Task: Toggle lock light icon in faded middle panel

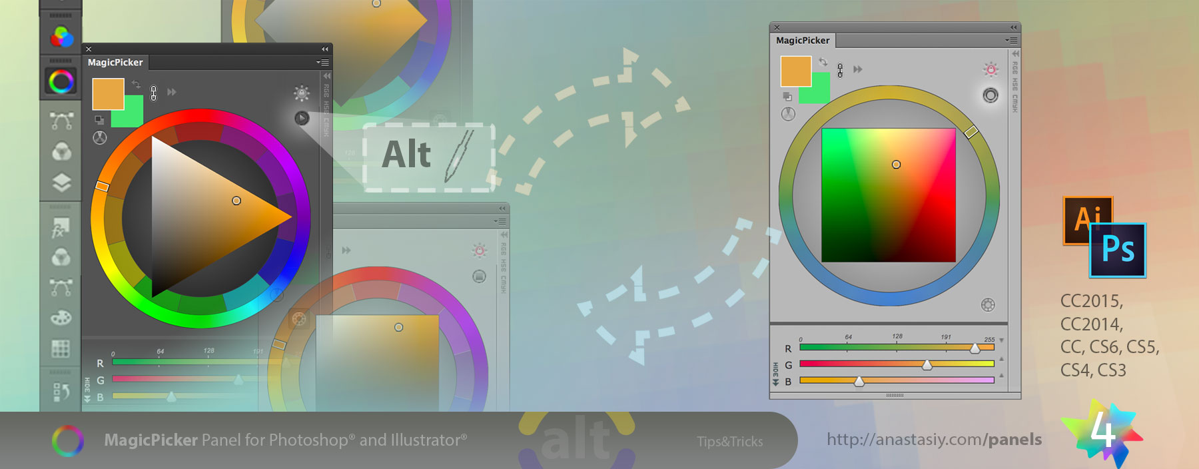Action: [x=480, y=250]
